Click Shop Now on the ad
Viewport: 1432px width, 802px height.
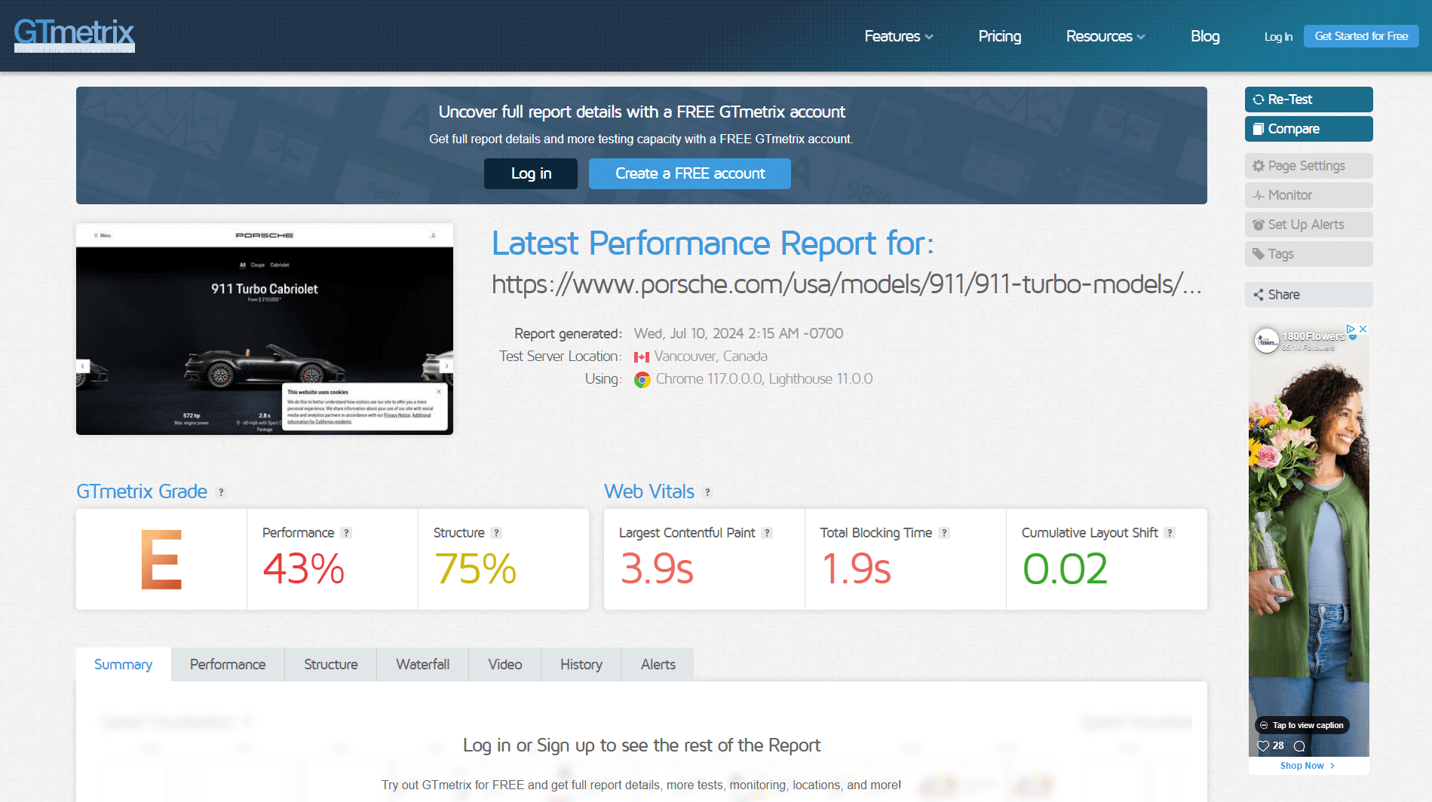[1308, 766]
